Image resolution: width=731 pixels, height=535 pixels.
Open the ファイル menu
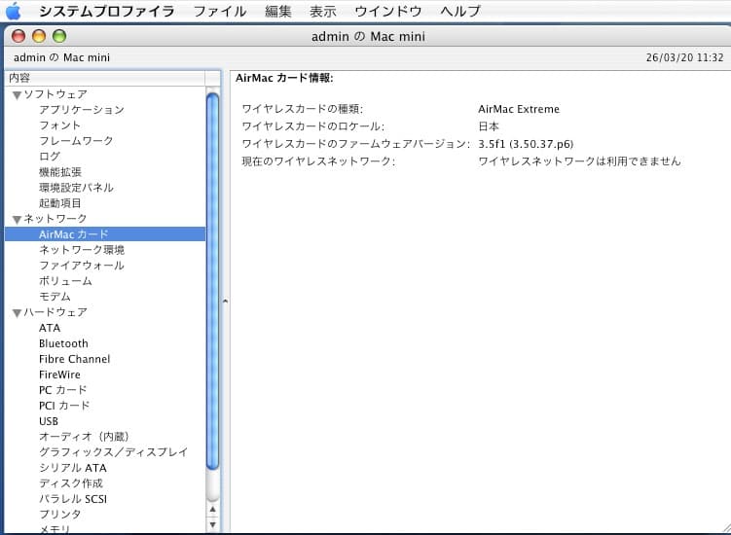click(x=220, y=11)
